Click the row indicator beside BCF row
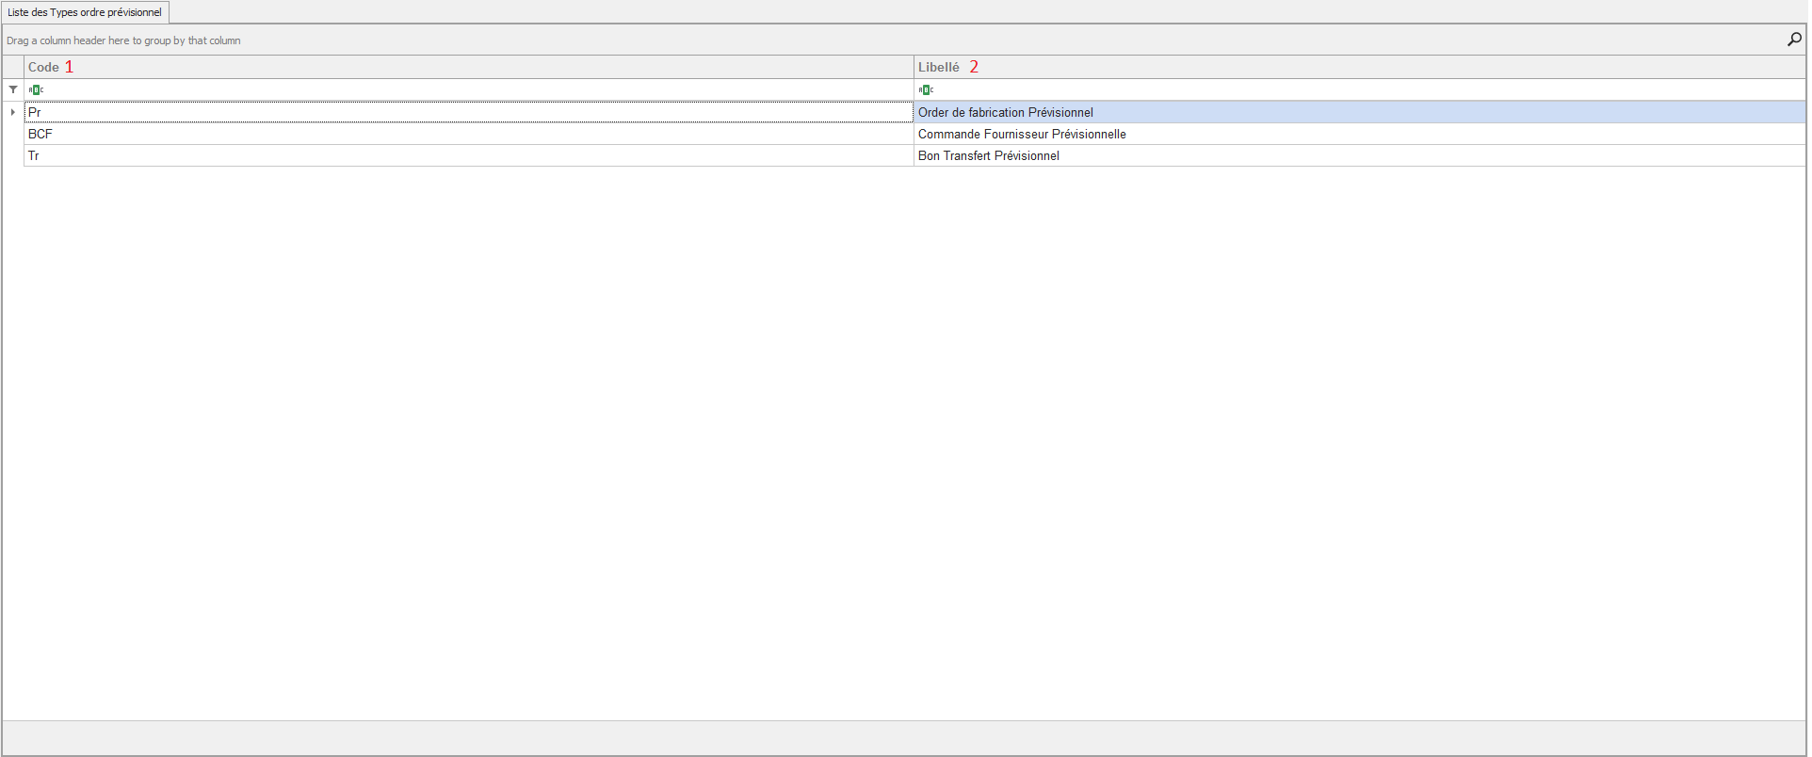The image size is (1812, 757). [x=13, y=134]
